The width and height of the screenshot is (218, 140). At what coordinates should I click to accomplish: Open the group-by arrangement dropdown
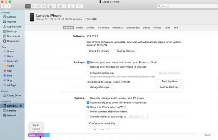pos(52,6)
